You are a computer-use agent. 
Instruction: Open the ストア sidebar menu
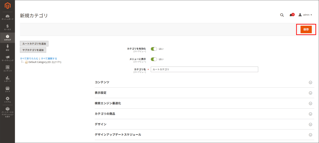(x=8, y=89)
